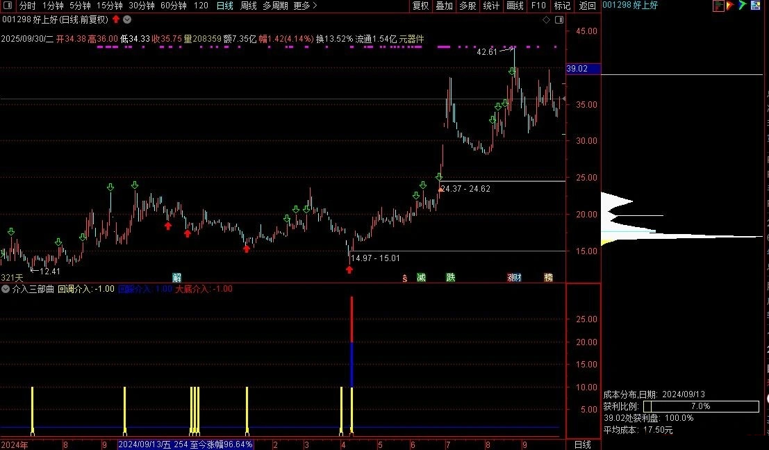
Task: Click the 跌 marker icon on chart
Action: coord(451,278)
